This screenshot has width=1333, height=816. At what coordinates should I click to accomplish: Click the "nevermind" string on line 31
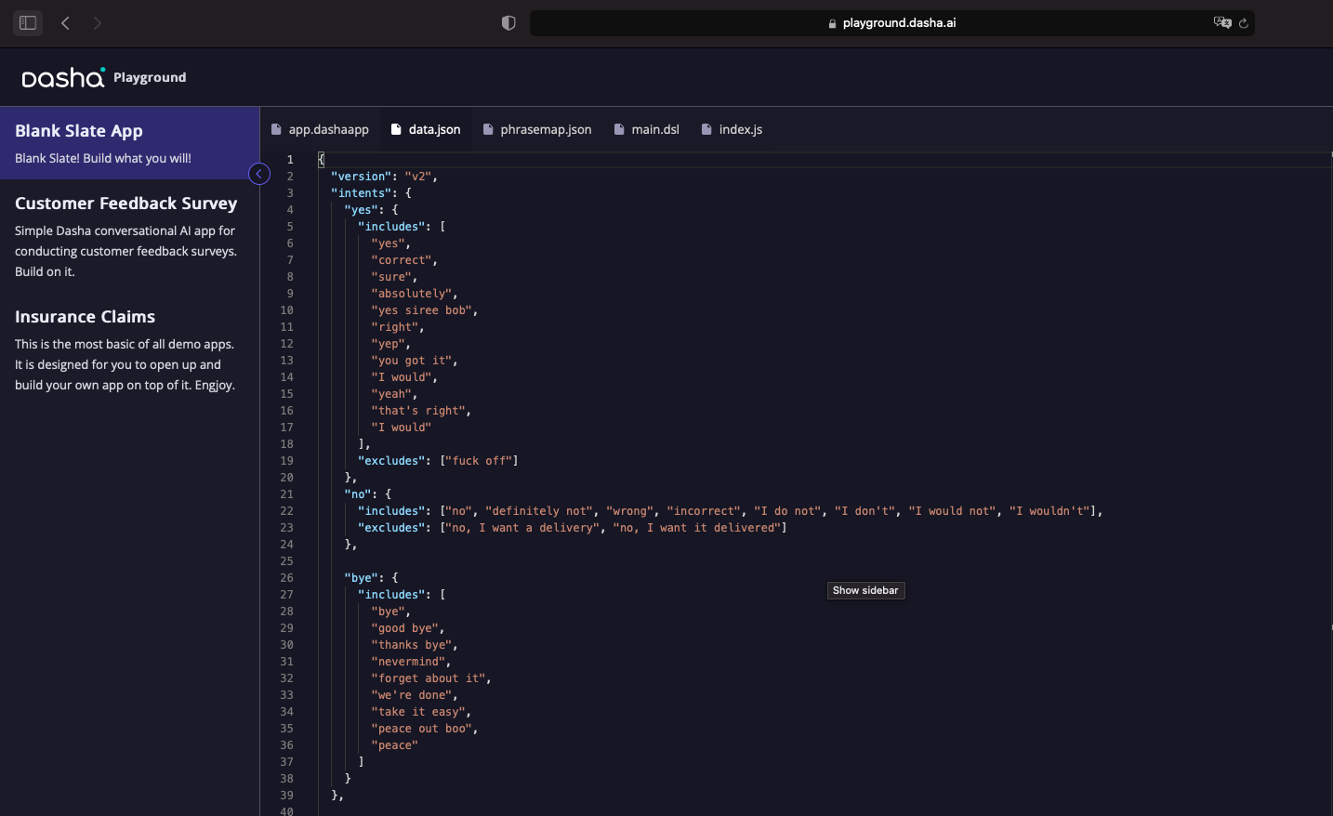click(408, 662)
